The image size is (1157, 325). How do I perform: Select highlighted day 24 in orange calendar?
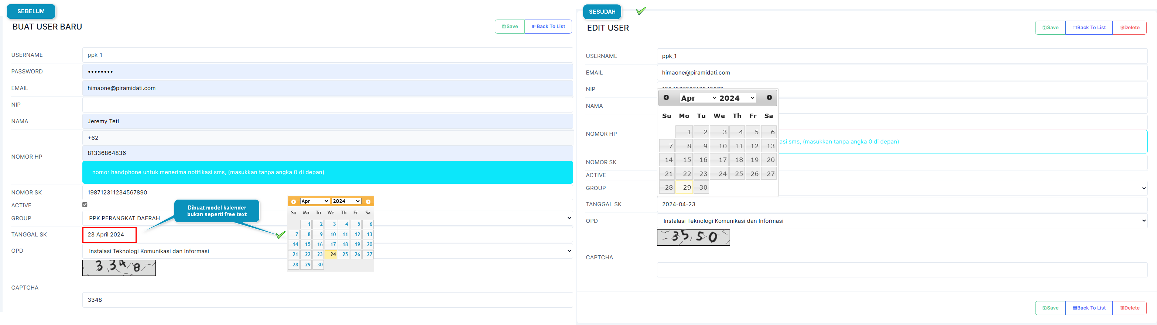pos(332,255)
